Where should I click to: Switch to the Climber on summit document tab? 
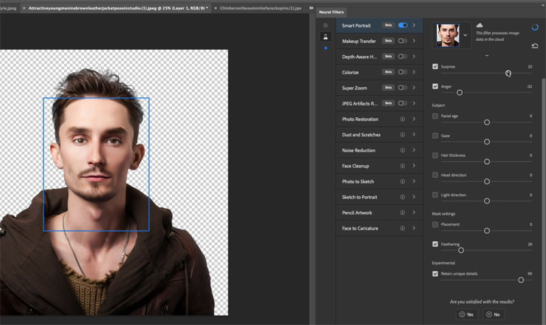point(261,8)
